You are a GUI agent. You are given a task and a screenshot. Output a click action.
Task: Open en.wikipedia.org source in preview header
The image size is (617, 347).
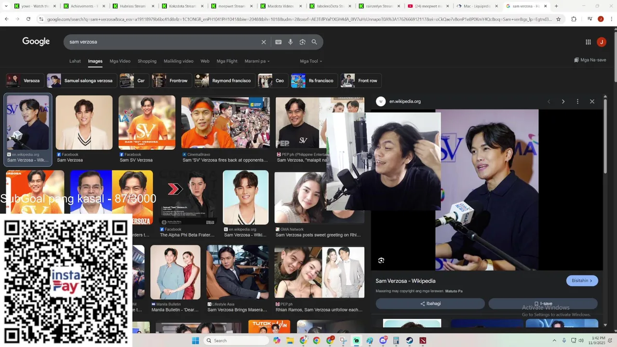tap(405, 101)
